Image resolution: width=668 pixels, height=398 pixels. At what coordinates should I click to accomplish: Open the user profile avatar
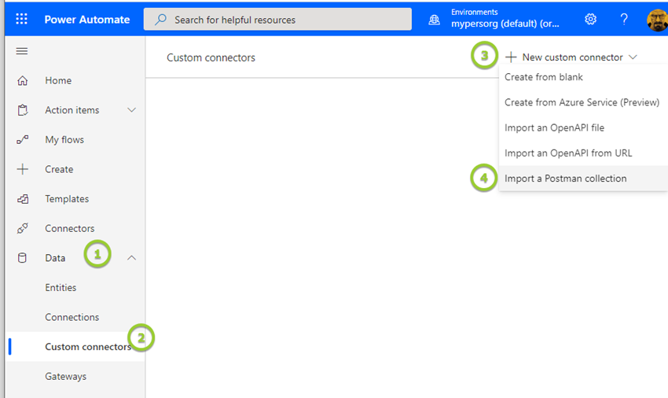[657, 19]
